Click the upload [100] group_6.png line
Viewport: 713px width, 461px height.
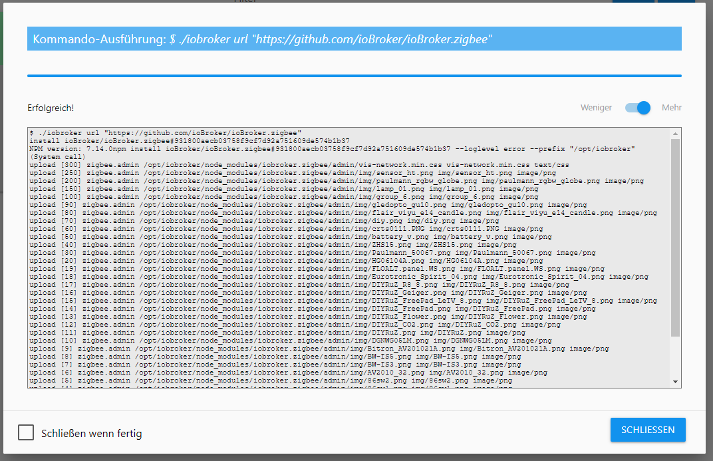tap(284, 197)
